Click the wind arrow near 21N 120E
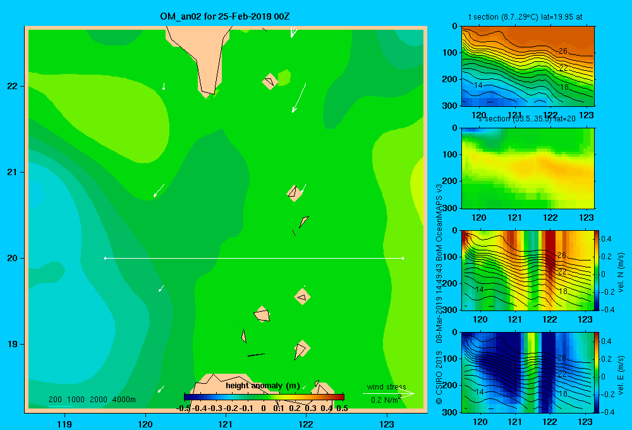The height and width of the screenshot is (430, 632). (x=159, y=190)
